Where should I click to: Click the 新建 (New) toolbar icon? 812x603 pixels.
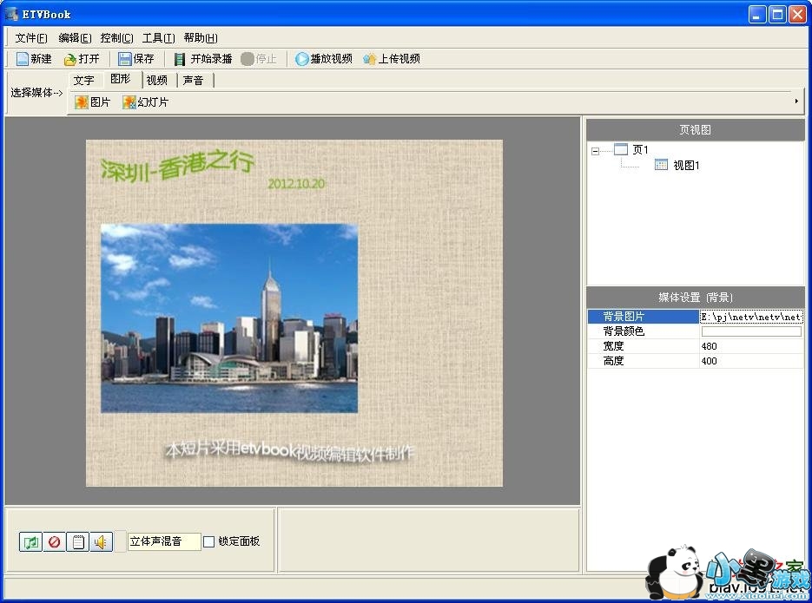pos(23,59)
